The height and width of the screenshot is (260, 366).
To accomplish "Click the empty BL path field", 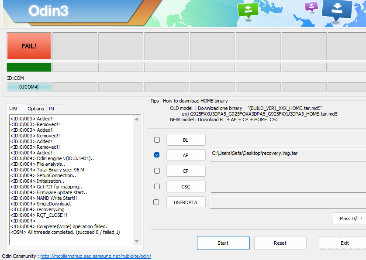I will (x=288, y=140).
